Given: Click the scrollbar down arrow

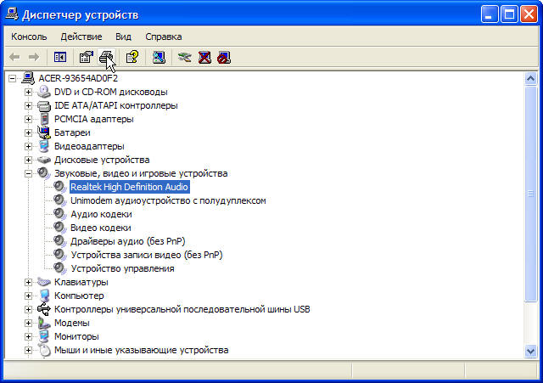Looking at the screenshot, I should pyautogui.click(x=530, y=351).
